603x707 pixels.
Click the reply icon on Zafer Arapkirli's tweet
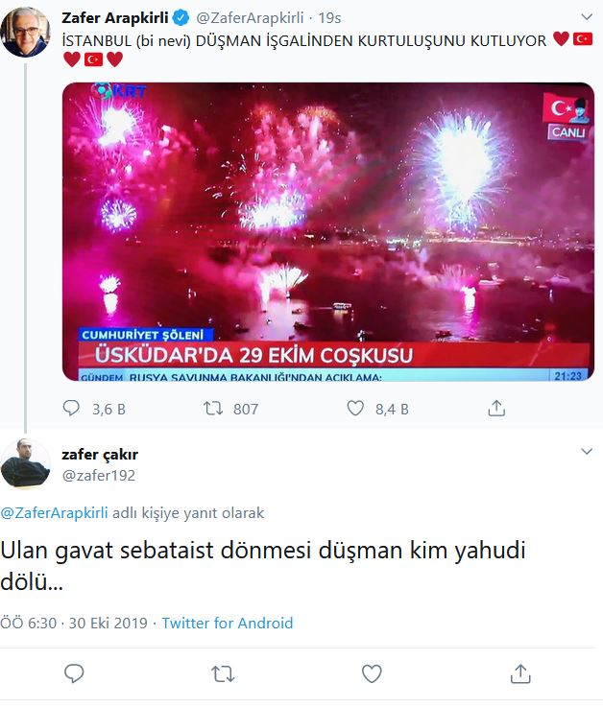71,408
